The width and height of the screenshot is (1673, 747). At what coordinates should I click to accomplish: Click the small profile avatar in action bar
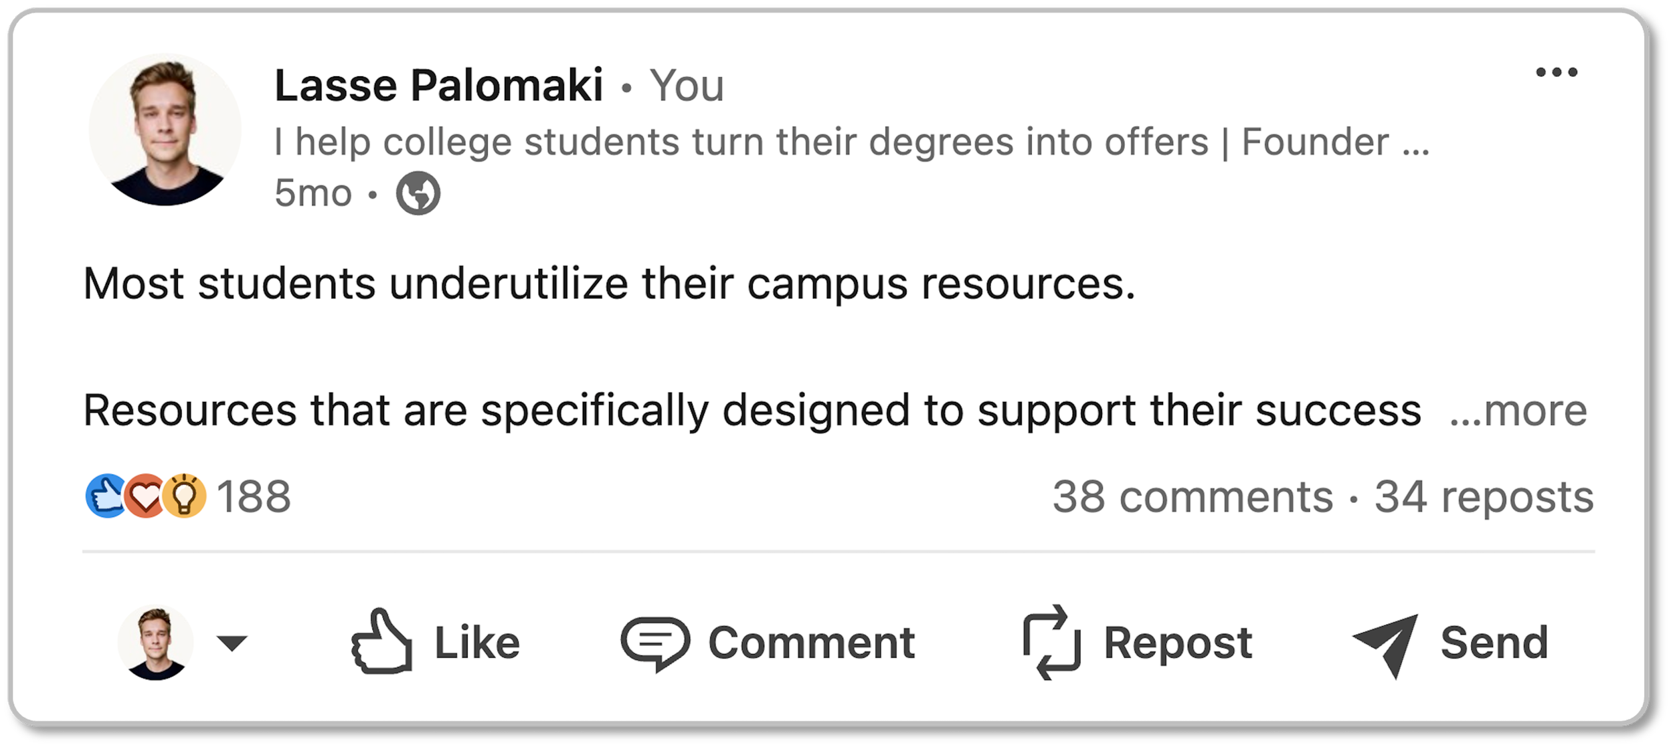(155, 643)
